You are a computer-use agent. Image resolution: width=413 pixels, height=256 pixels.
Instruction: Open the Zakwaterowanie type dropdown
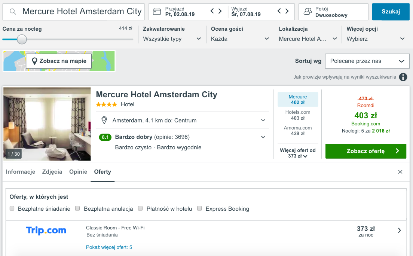pyautogui.click(x=172, y=39)
